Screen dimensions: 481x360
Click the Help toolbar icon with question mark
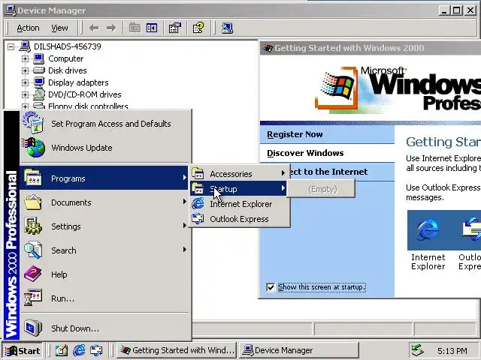(x=198, y=28)
